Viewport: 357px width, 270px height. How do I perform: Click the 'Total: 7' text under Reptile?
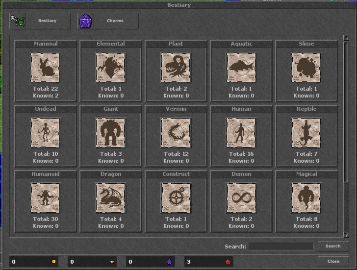tap(306, 154)
